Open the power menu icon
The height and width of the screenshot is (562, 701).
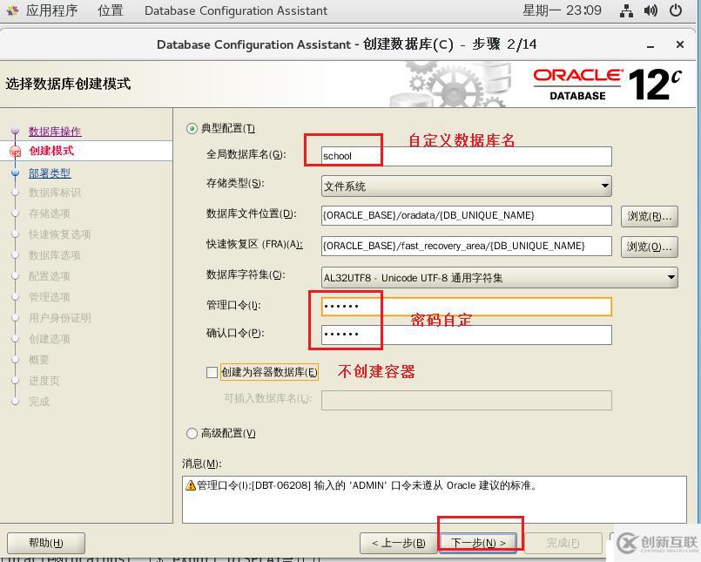coord(675,10)
